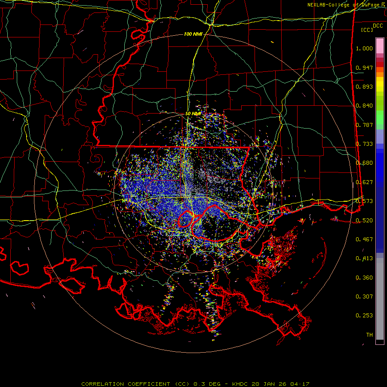Click the 0.467 legend value
The width and height of the screenshot is (387, 387).
coord(364,240)
